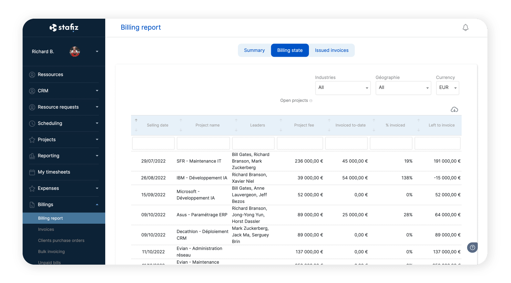Screen dimensions: 511x283
Task: Focus the Left to invoice filter field
Action: 437,143
